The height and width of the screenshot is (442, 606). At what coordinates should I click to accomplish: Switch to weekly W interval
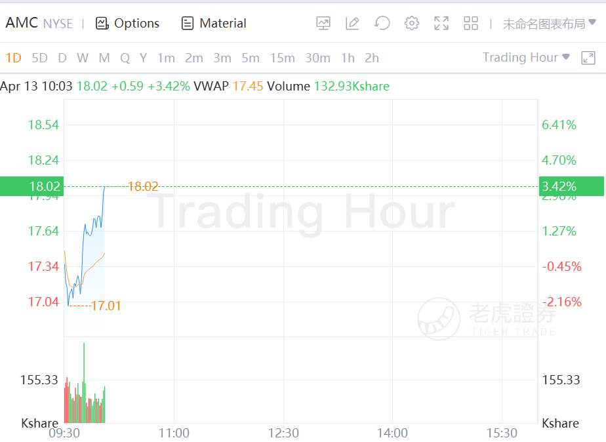point(82,58)
